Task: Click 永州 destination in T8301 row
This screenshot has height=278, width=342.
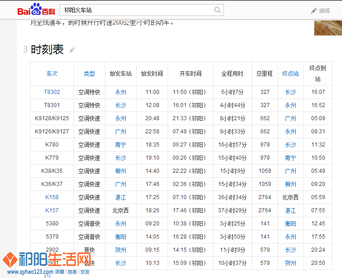Action: click(x=291, y=105)
